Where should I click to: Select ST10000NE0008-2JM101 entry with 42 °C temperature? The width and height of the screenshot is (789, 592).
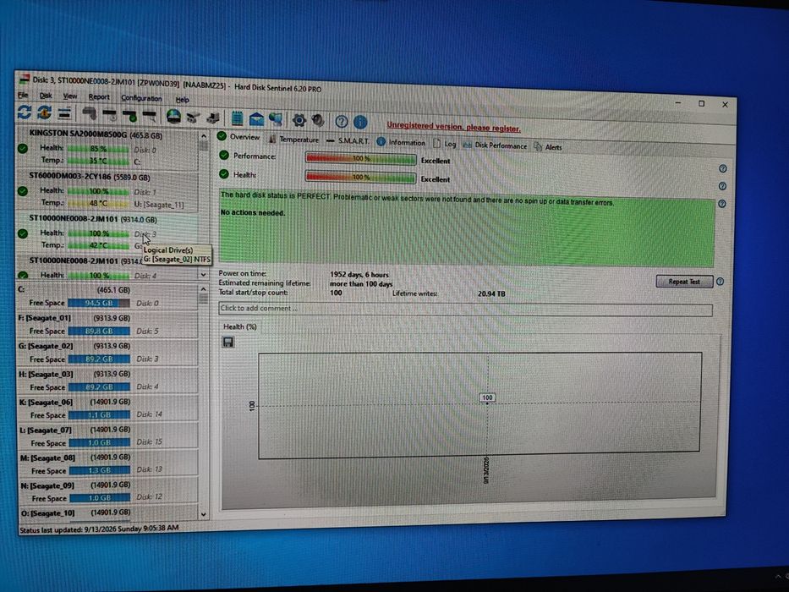point(107,233)
